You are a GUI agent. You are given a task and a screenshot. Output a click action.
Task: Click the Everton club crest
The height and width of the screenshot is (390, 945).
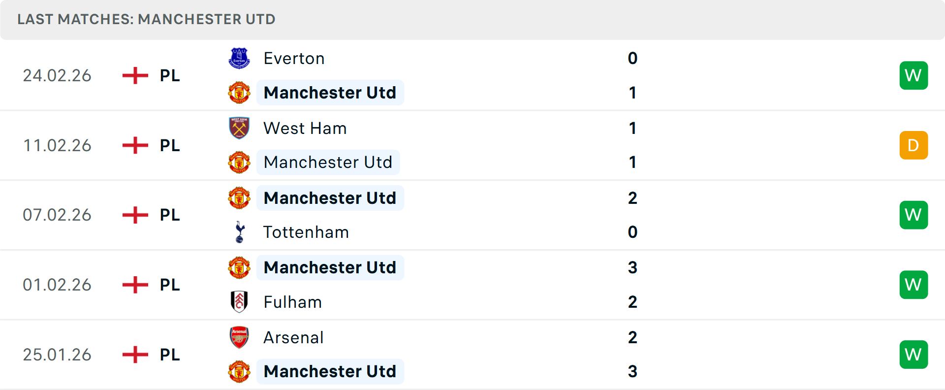click(x=239, y=58)
